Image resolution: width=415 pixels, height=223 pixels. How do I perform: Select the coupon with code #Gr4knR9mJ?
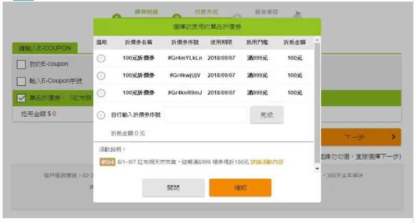(x=101, y=93)
